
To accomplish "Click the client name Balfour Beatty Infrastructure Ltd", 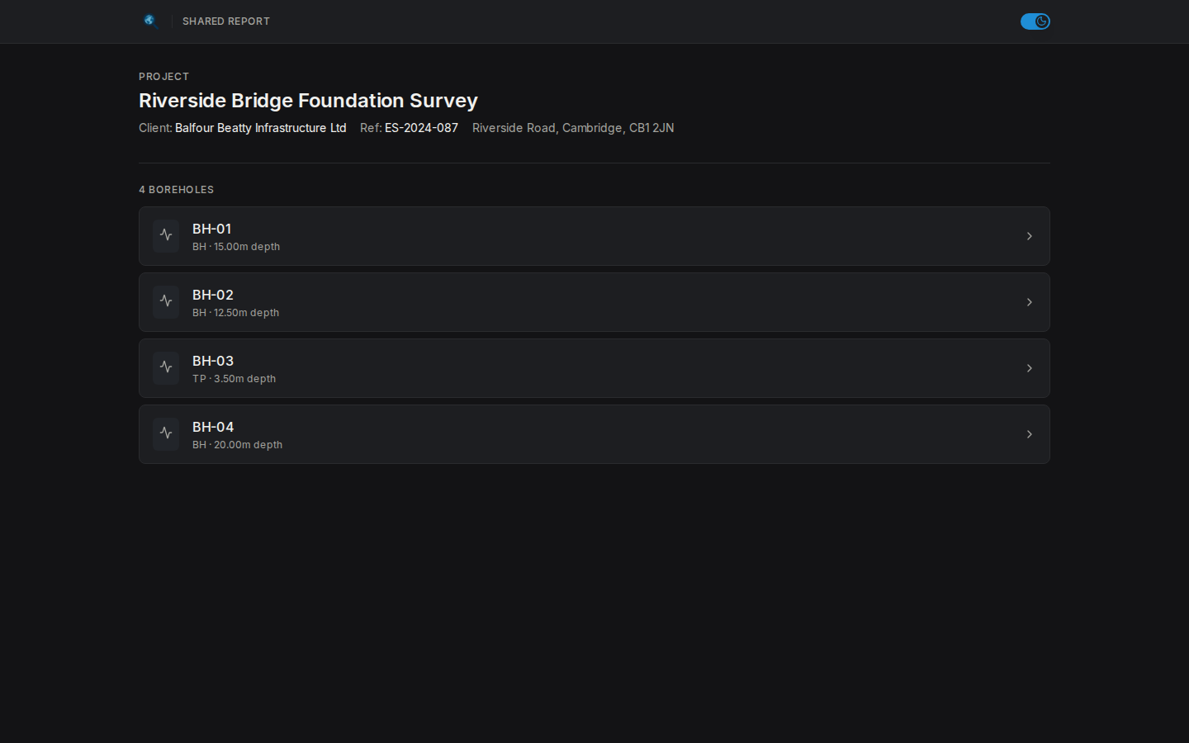I will tap(260, 128).
